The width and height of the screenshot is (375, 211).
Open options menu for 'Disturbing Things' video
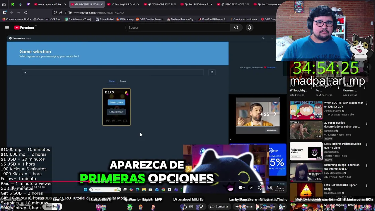[367, 165]
